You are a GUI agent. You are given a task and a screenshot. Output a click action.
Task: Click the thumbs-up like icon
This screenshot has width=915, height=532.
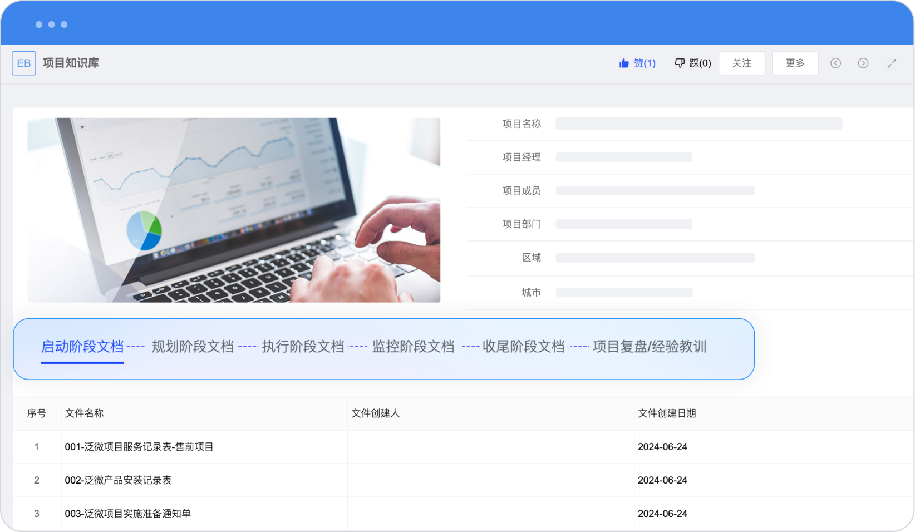(624, 63)
